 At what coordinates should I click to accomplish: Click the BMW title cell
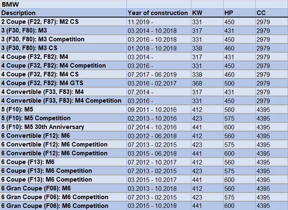pyautogui.click(x=63, y=4)
